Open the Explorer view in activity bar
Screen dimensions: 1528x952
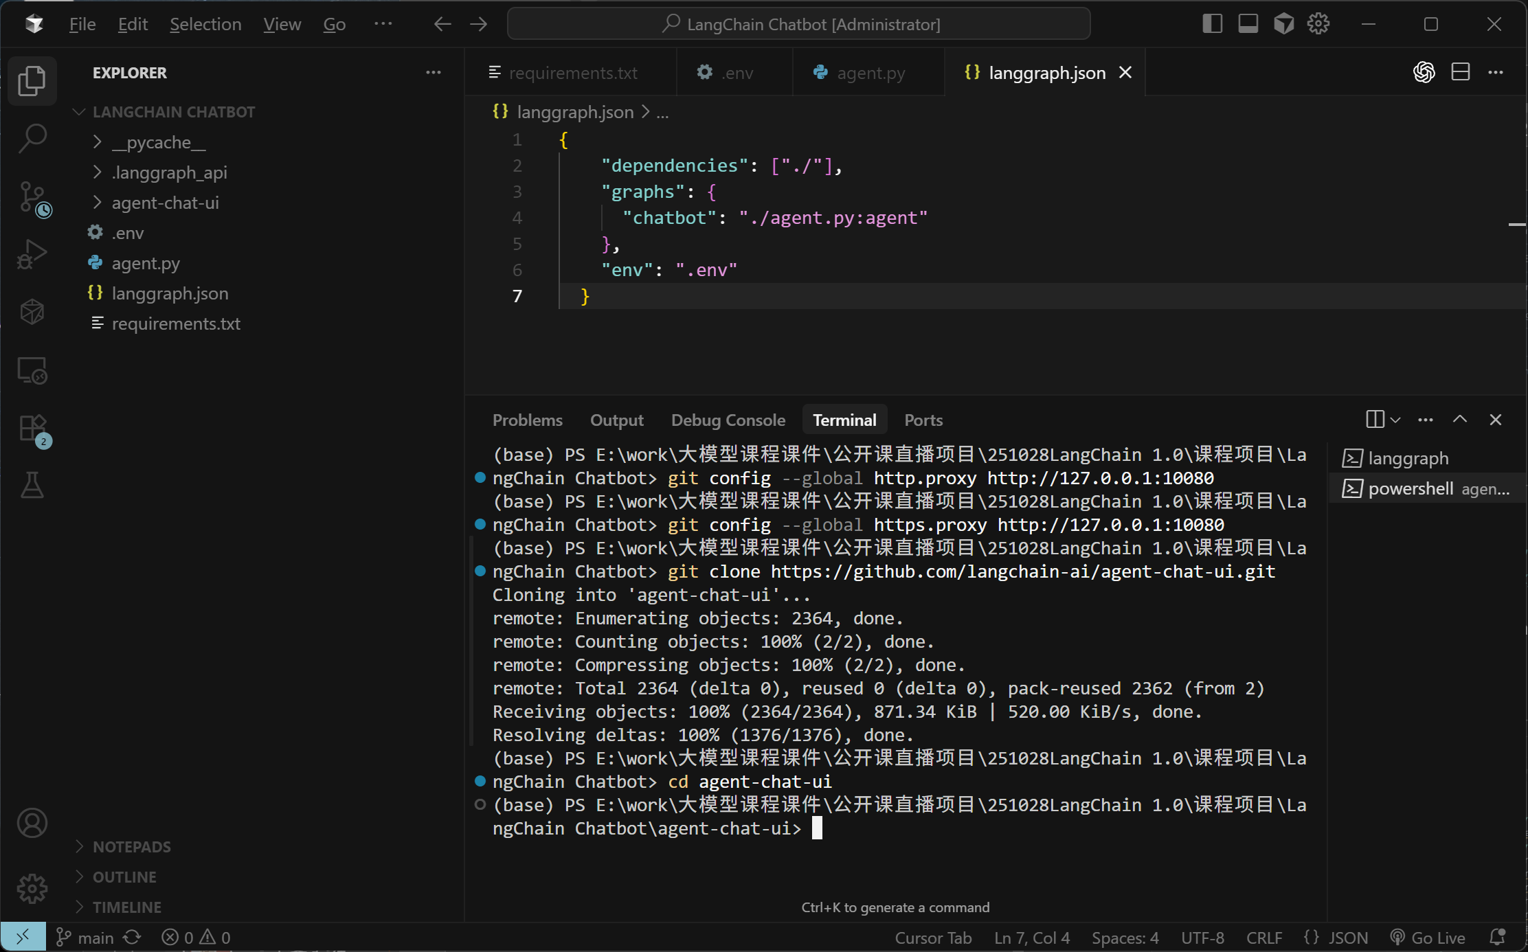[32, 81]
